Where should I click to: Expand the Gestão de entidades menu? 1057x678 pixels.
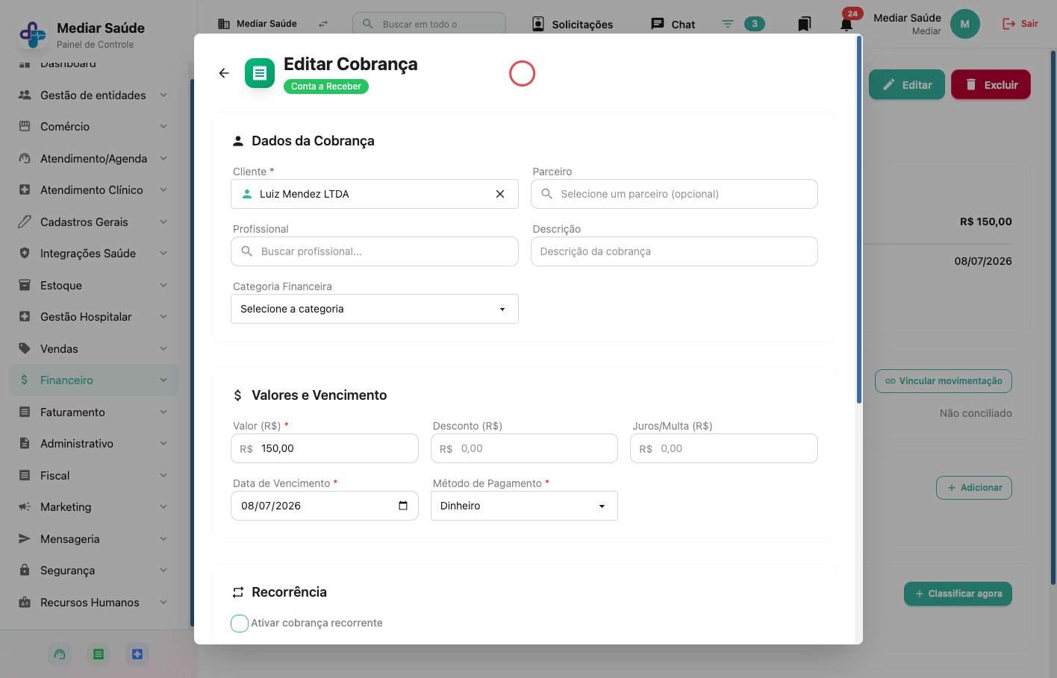[94, 95]
